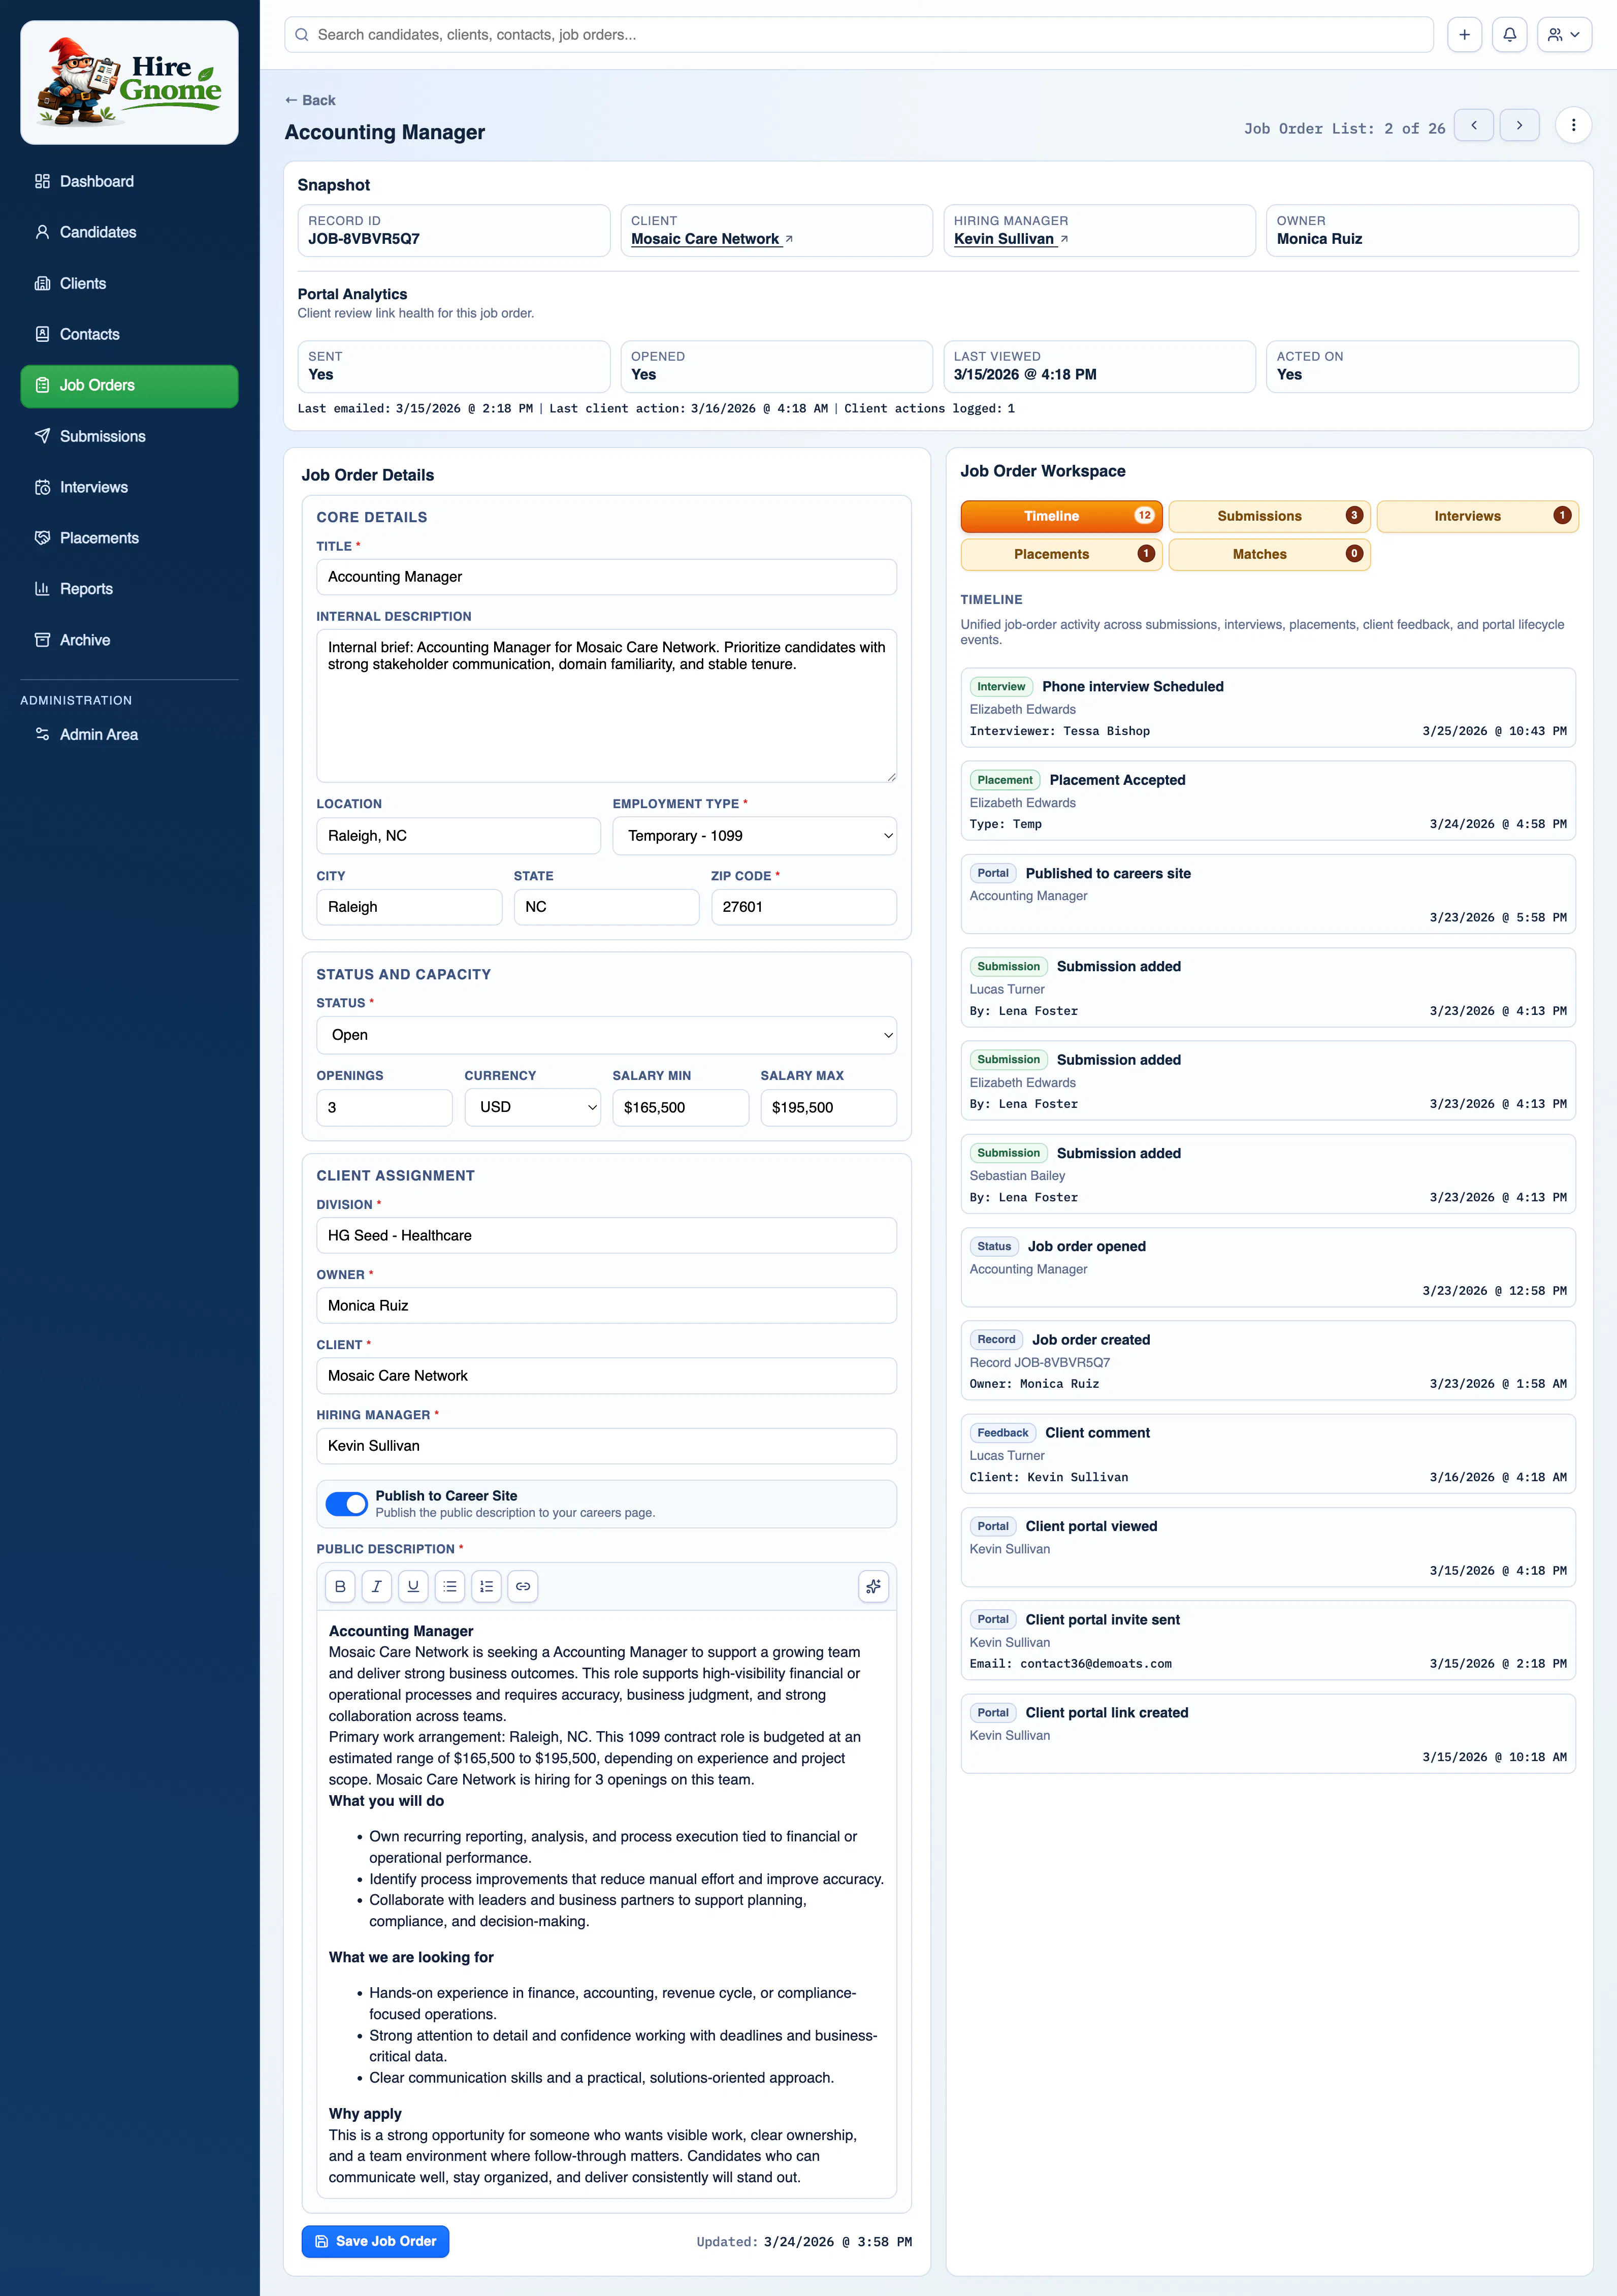Click the Reports sidebar icon
Screen dimensions: 1617x2296
pyautogui.click(x=42, y=589)
